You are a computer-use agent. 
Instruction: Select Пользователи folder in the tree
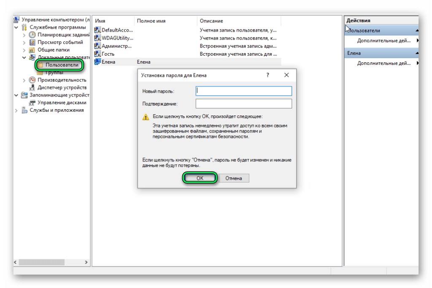pyautogui.click(x=62, y=65)
